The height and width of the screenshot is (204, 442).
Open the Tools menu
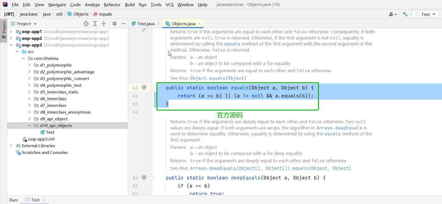(156, 5)
